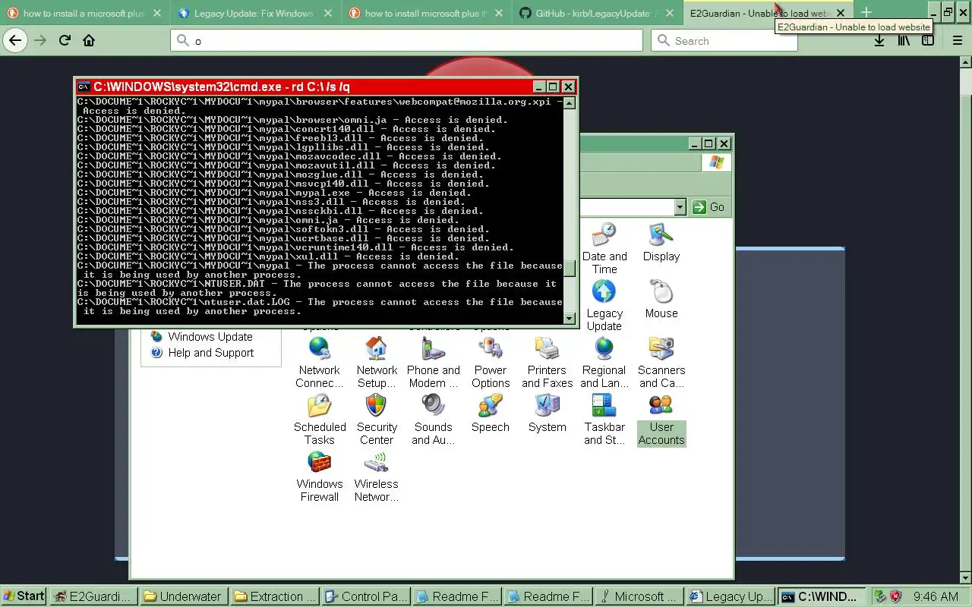Open the cmd.exe window system menu icon
The height and width of the screenshot is (607, 972).
point(84,86)
